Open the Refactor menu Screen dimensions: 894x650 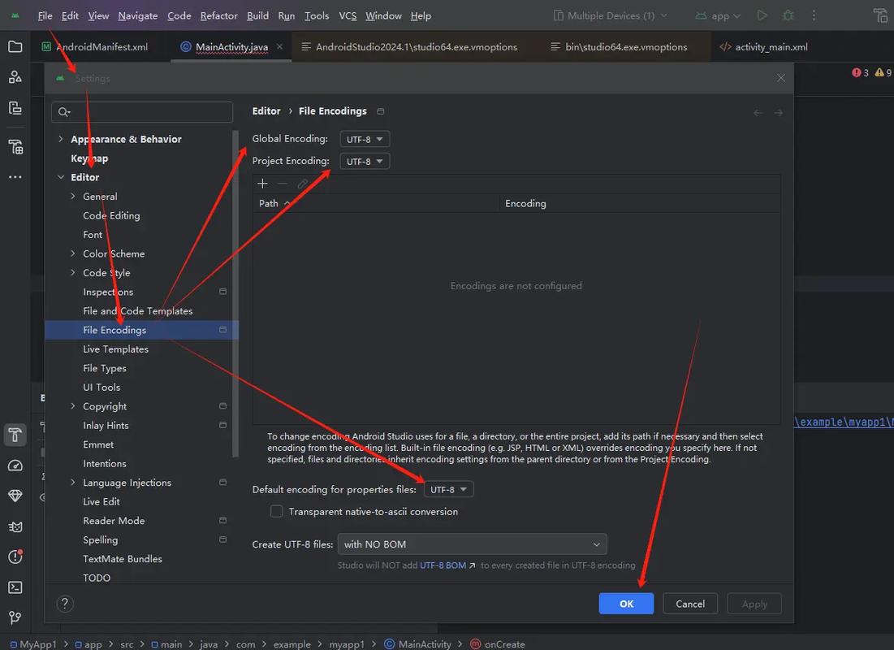pyautogui.click(x=218, y=15)
